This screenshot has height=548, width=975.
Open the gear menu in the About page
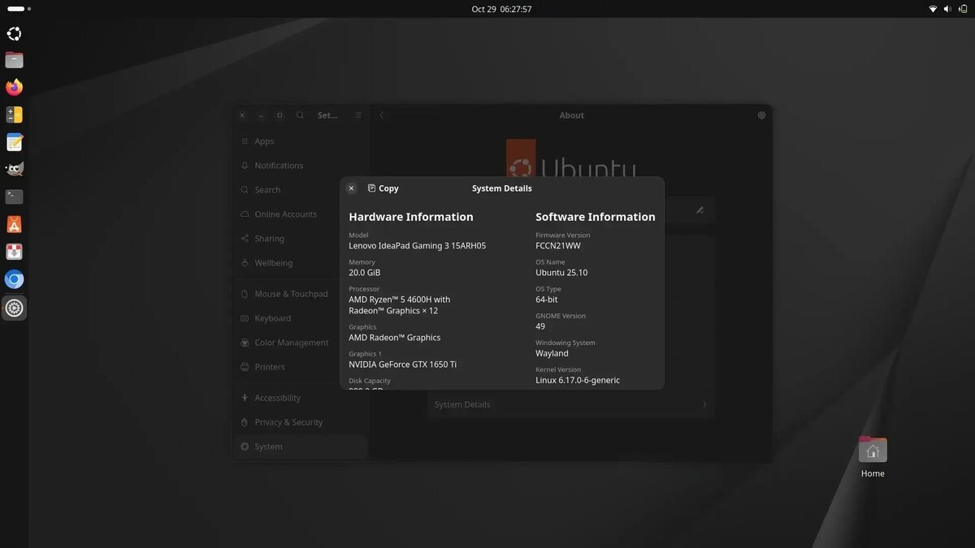[761, 114]
